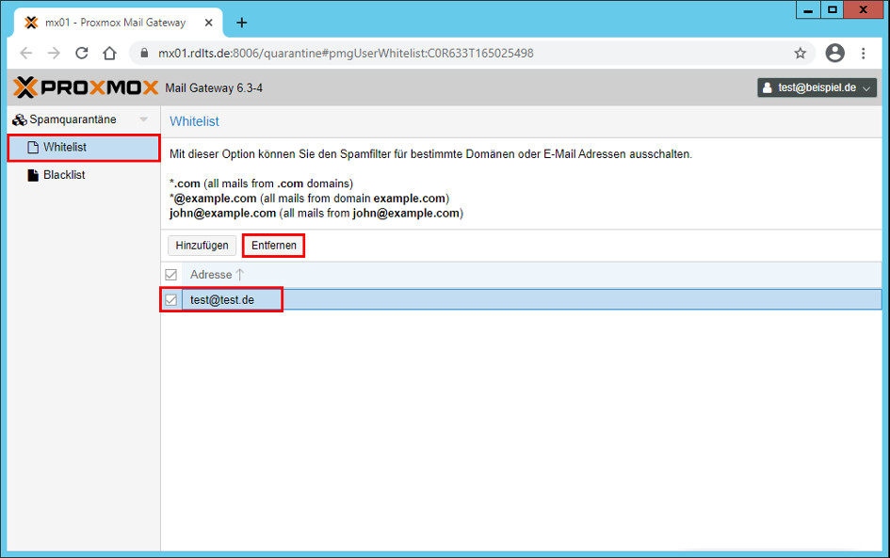Viewport: 890px width, 558px height.
Task: Click the Blacklist file icon
Action: pyautogui.click(x=32, y=175)
